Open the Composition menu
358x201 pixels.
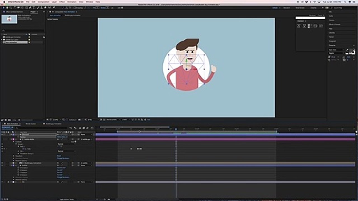(43, 2)
